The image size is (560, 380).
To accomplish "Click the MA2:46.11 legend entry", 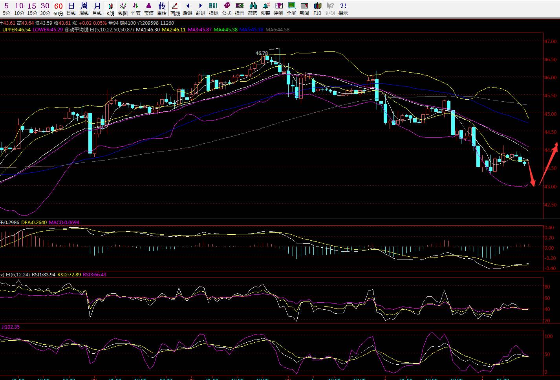I will [174, 29].
